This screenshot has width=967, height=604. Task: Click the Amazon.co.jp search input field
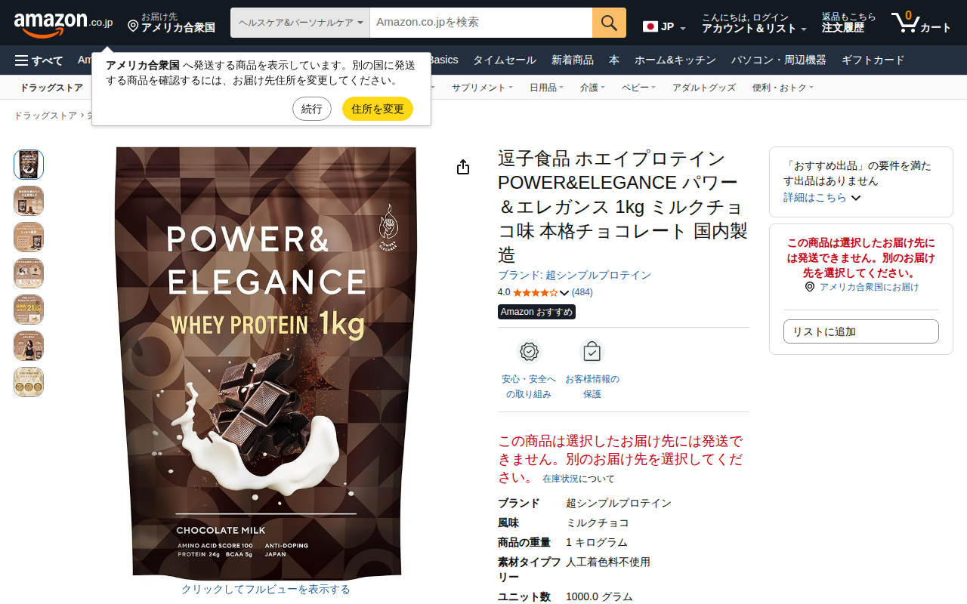click(481, 23)
